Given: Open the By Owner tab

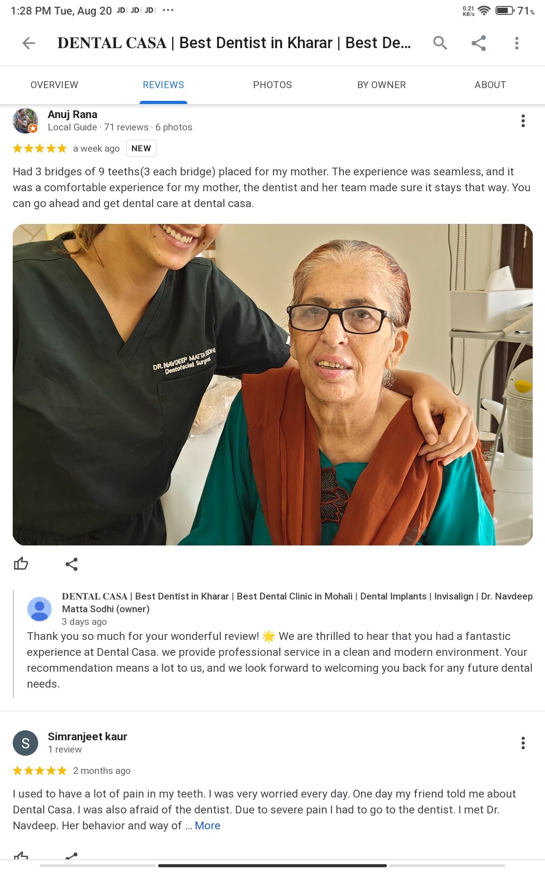Looking at the screenshot, I should (x=381, y=85).
